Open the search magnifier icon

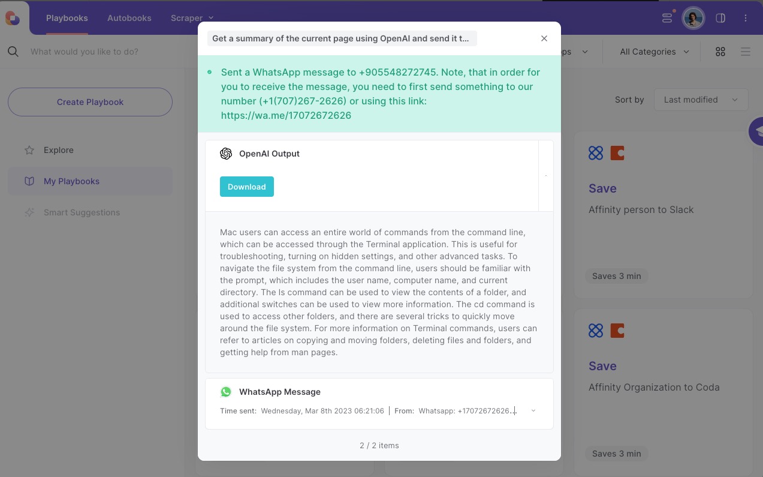[x=13, y=52]
